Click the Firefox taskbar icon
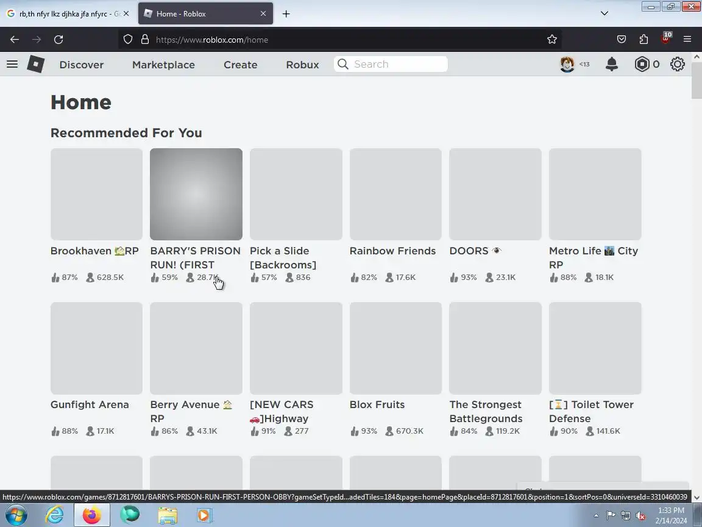This screenshot has height=527, width=702. click(x=92, y=515)
